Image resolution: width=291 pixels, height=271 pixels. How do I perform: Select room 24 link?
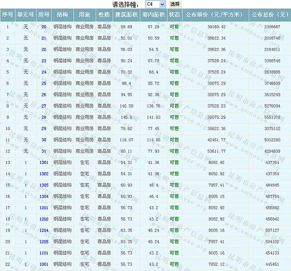point(44,72)
